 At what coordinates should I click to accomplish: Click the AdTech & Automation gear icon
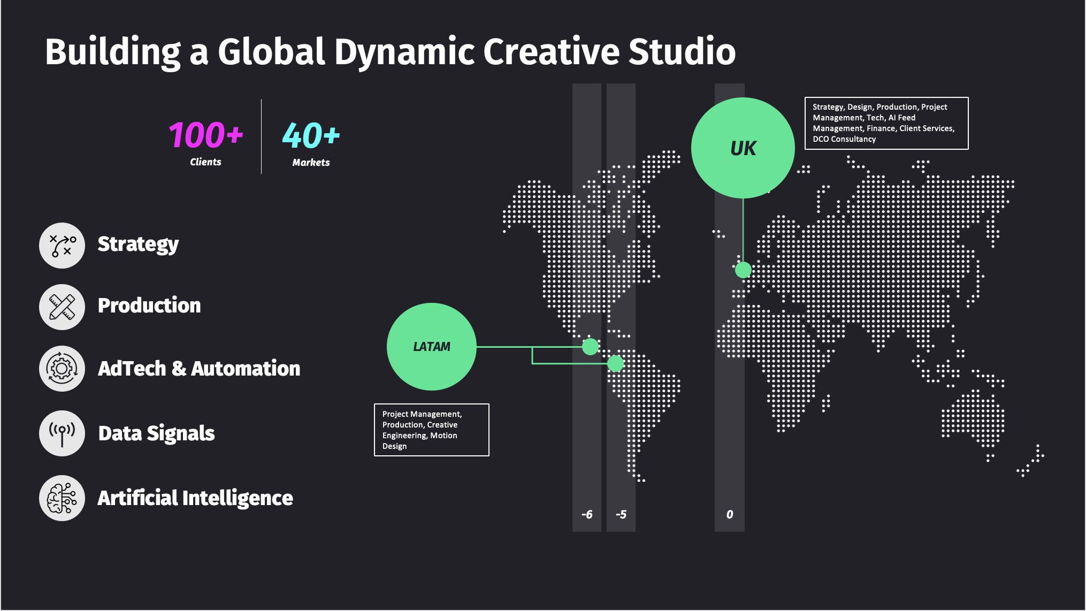tap(62, 369)
